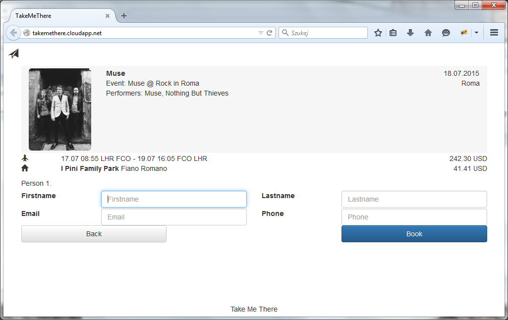Viewport: 508px width, 320px height.
Task: Click the browser back arrow button
Action: click(x=13, y=33)
